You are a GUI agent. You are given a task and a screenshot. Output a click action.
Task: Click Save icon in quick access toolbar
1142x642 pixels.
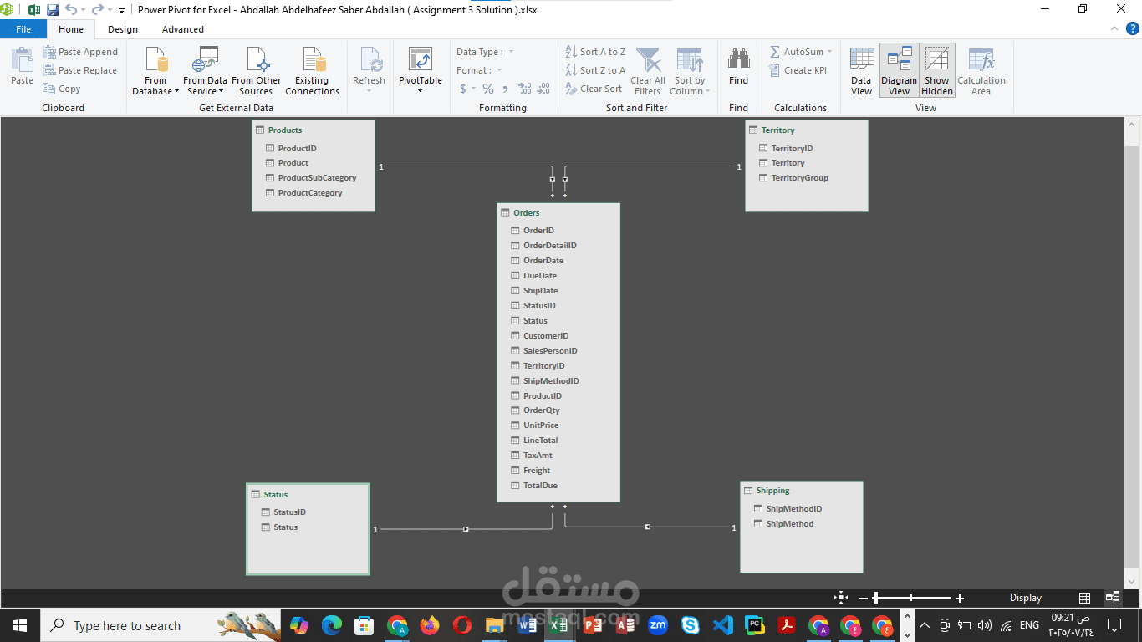53,10
